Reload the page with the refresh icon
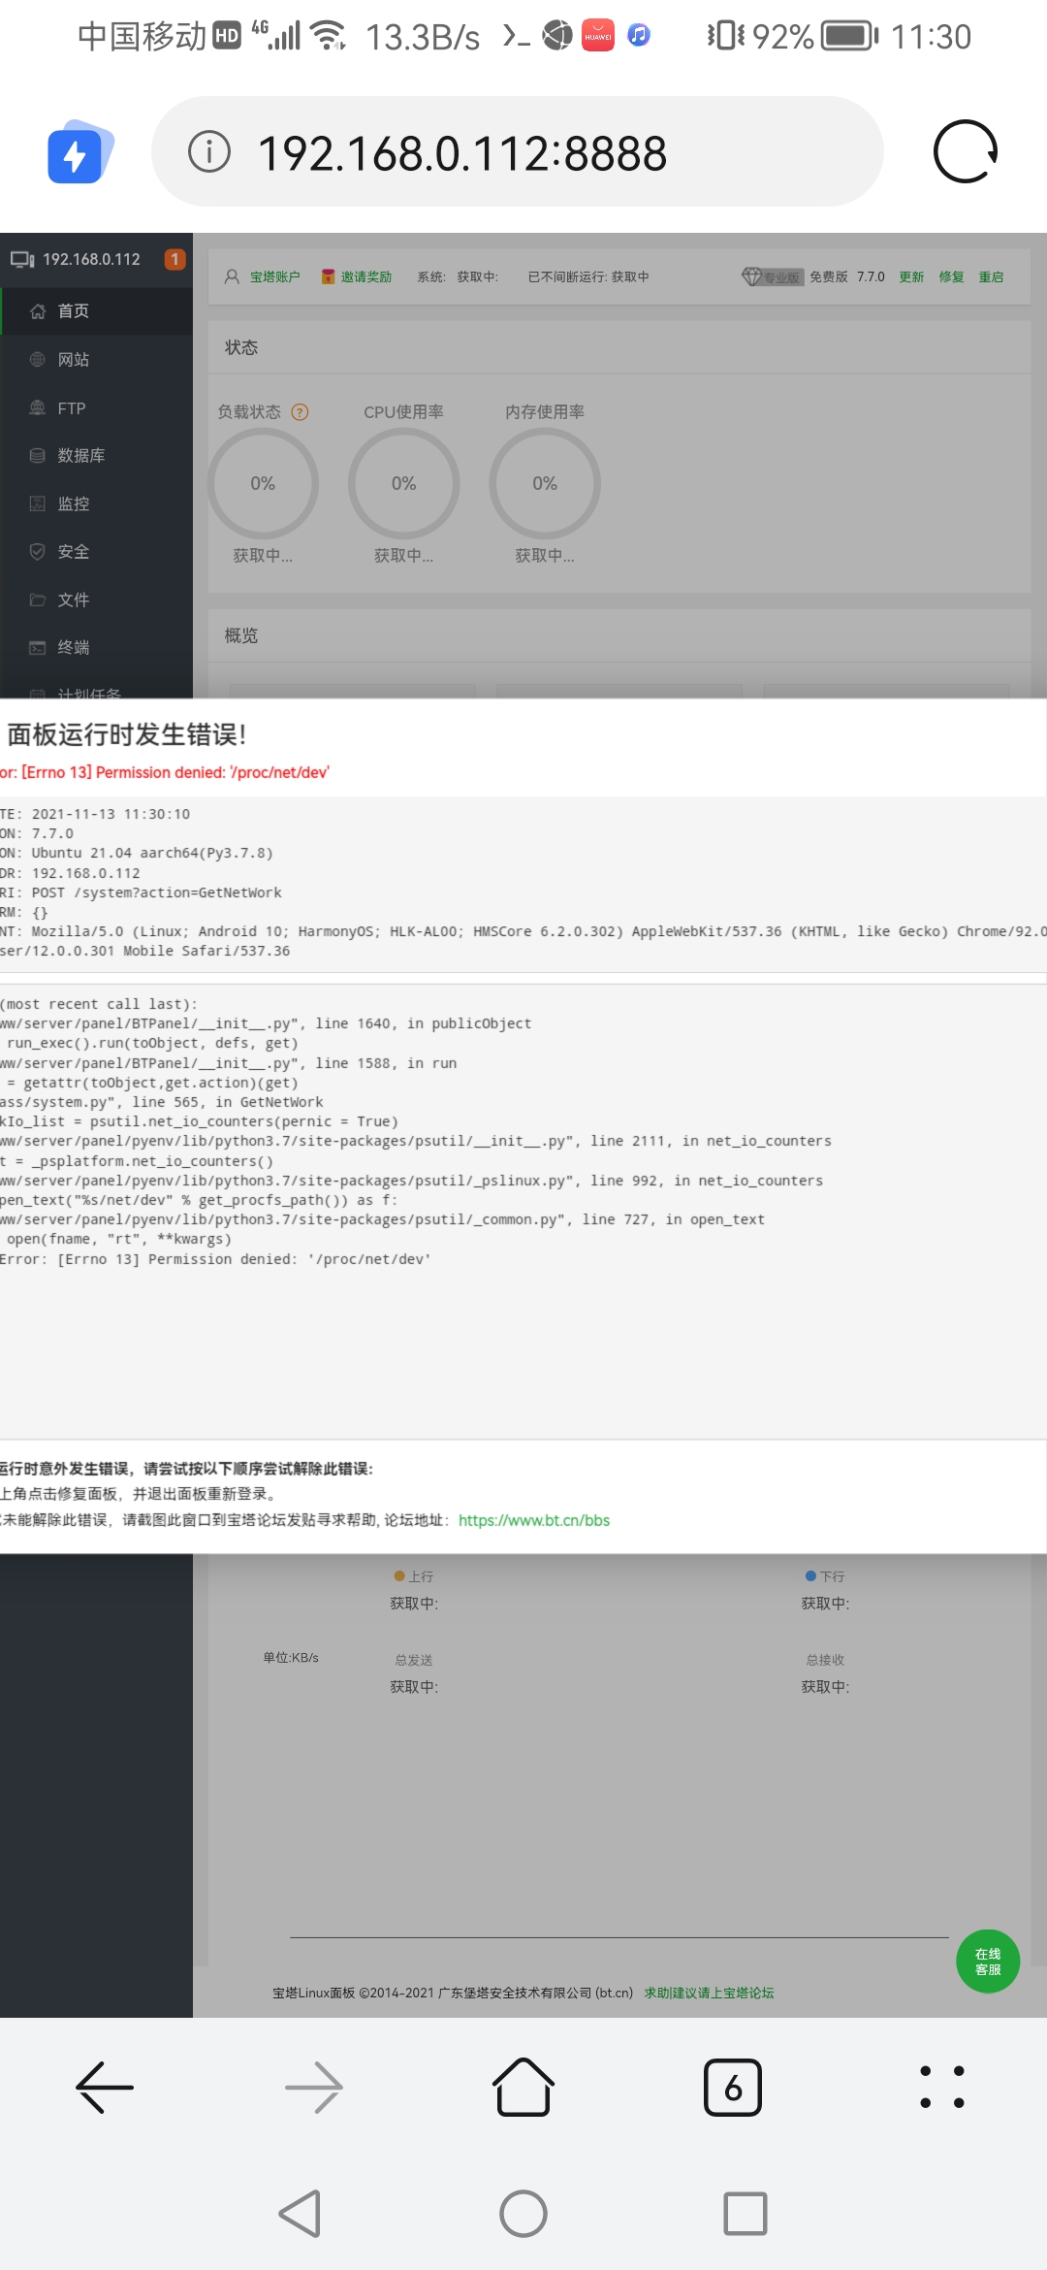Image resolution: width=1047 pixels, height=2270 pixels. (966, 151)
